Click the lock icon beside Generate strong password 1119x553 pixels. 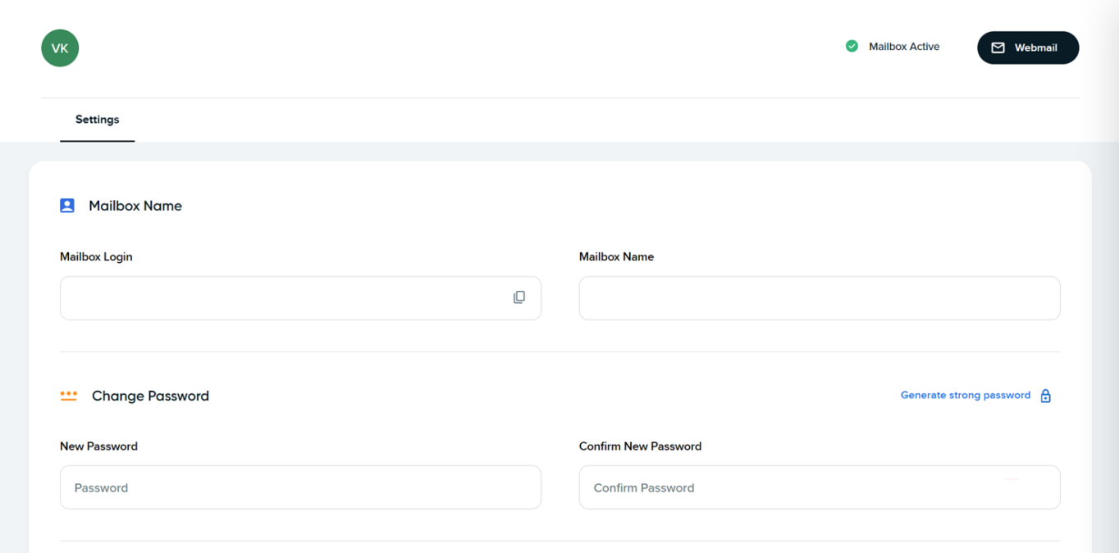[1045, 395]
